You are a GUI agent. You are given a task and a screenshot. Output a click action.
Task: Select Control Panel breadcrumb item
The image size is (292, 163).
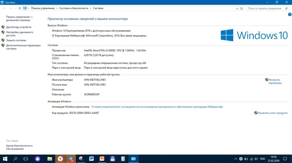tap(43, 8)
